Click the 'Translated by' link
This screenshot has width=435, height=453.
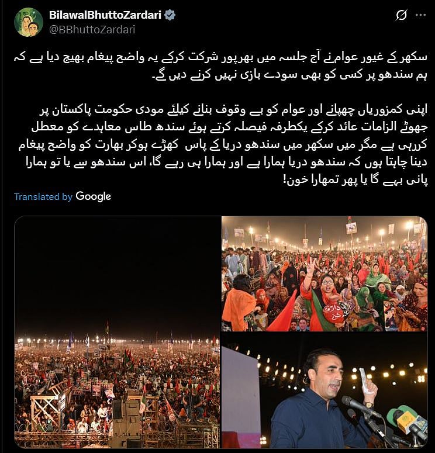point(43,197)
